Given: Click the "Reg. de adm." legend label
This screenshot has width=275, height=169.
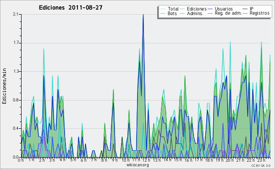Looking at the screenshot, I should click(228, 13).
